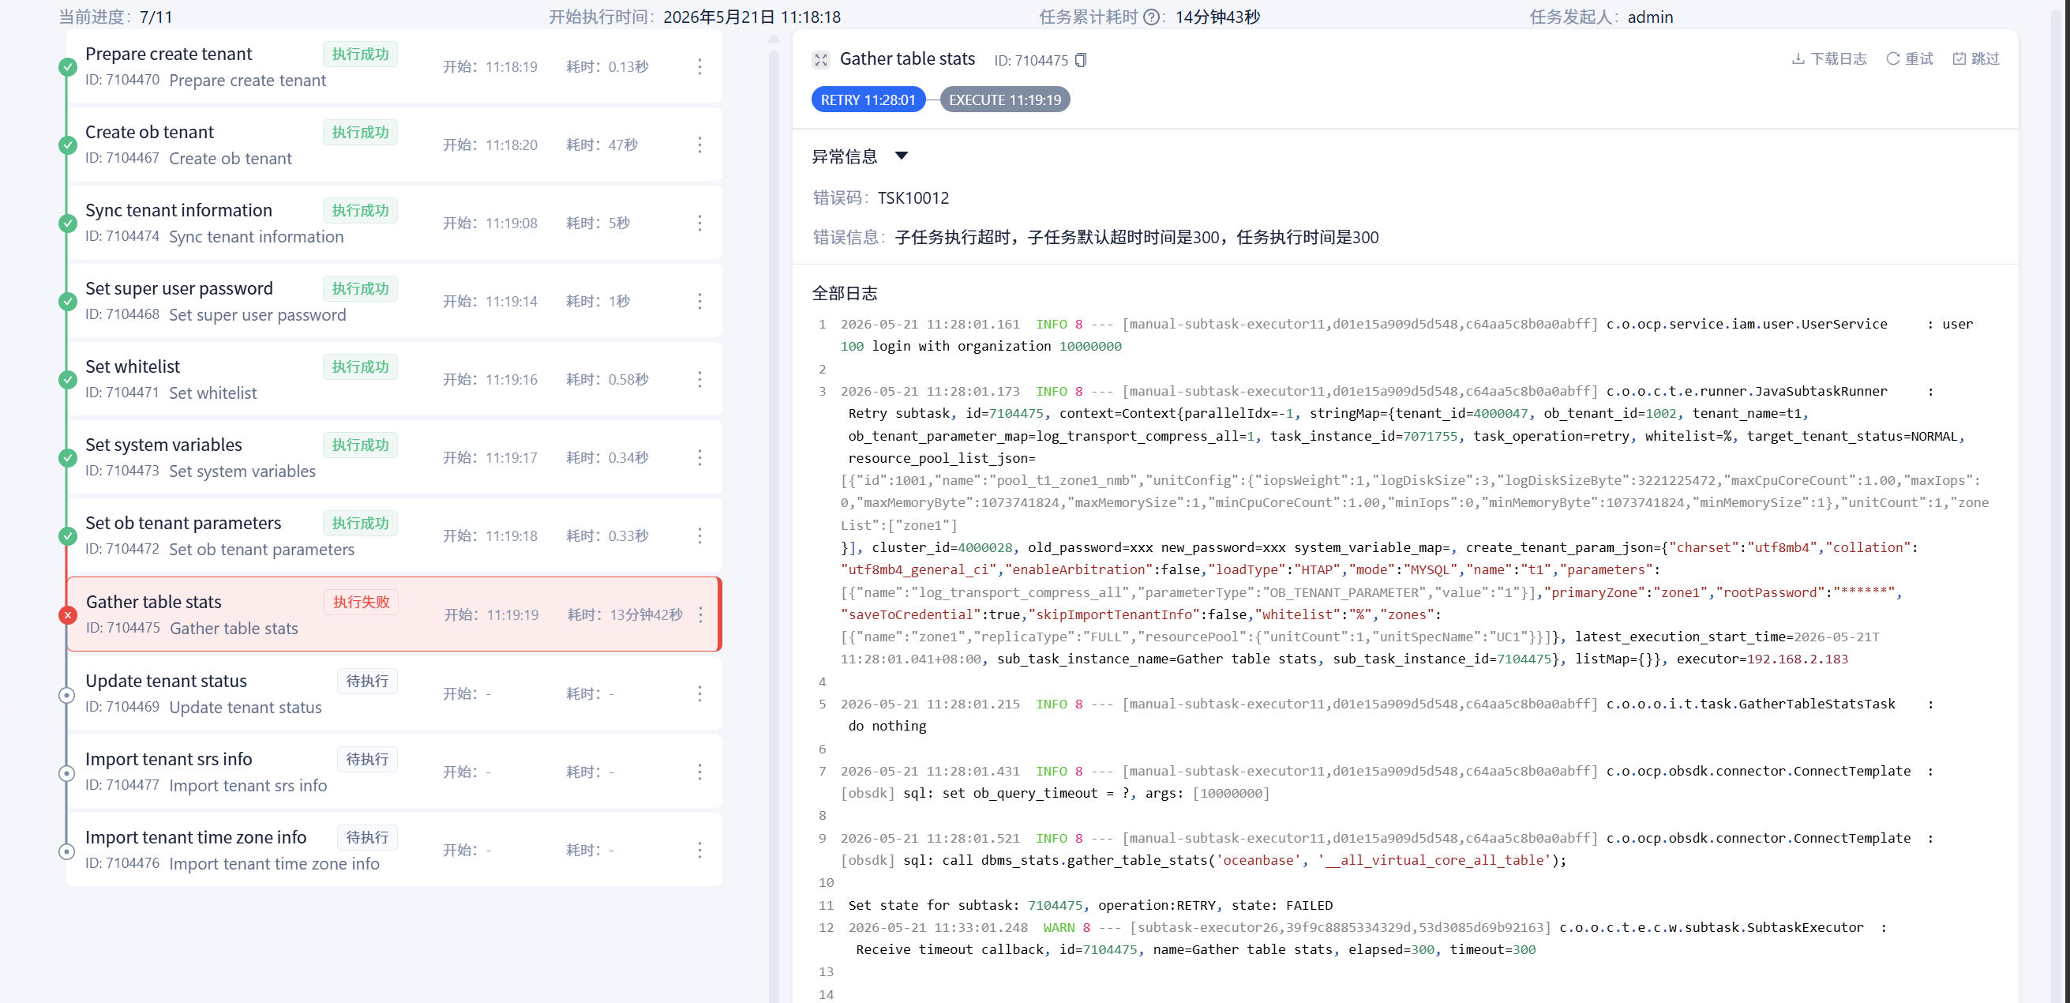Click 下载日志 to download the log
This screenshot has width=2070, height=1003.
coord(1829,58)
